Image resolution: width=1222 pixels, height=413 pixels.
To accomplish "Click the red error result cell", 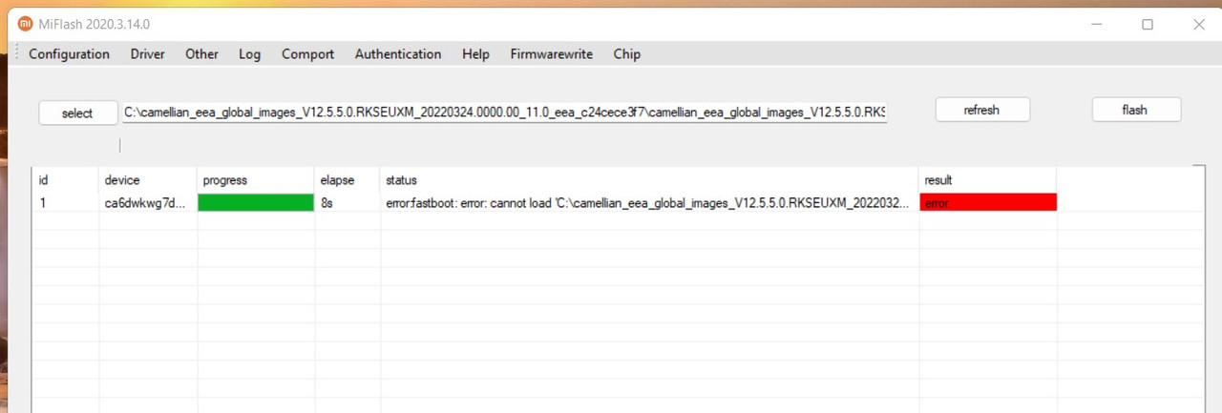I will (x=988, y=202).
